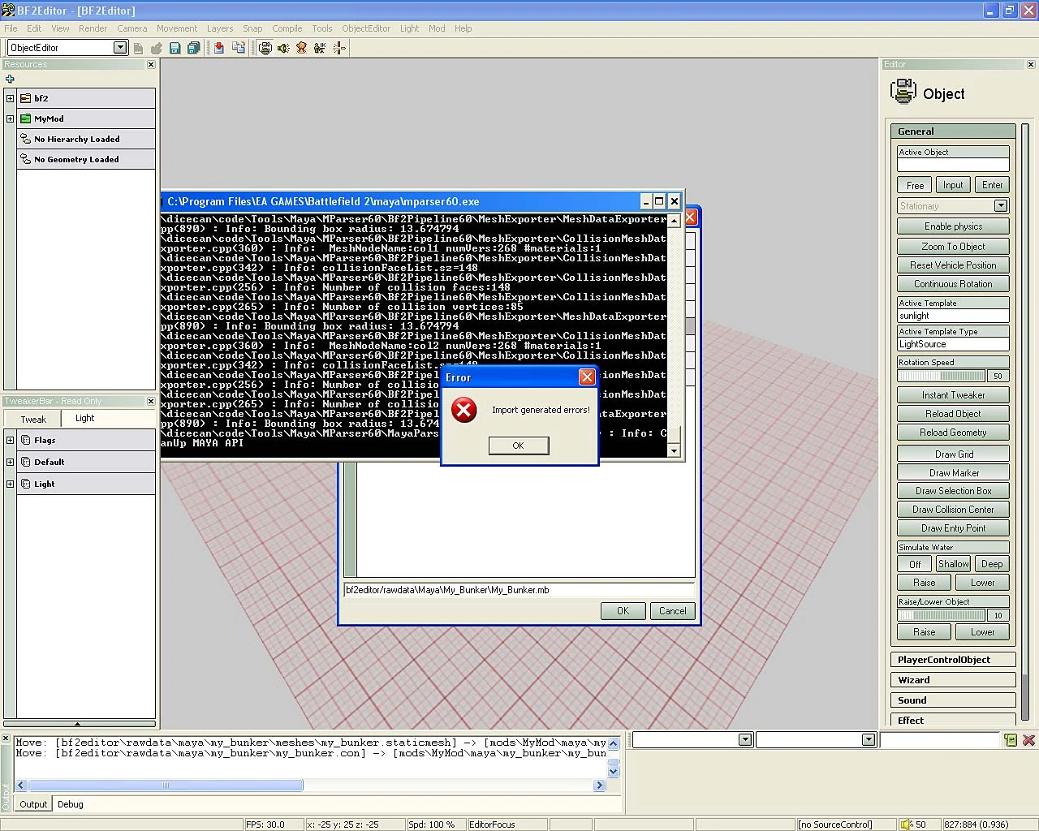1039x831 pixels.
Task: Switch to the Debug tab
Action: pos(71,804)
